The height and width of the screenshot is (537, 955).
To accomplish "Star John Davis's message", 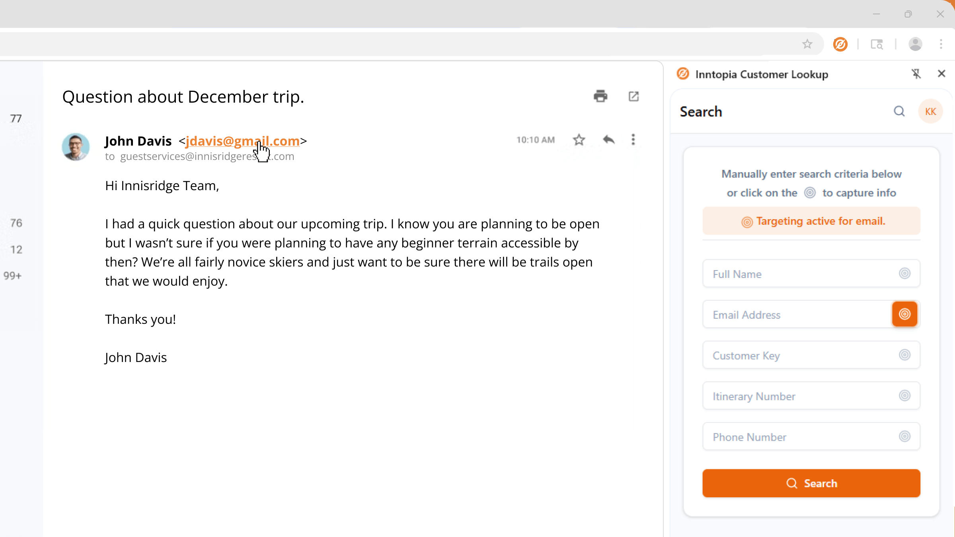I will coord(579,140).
